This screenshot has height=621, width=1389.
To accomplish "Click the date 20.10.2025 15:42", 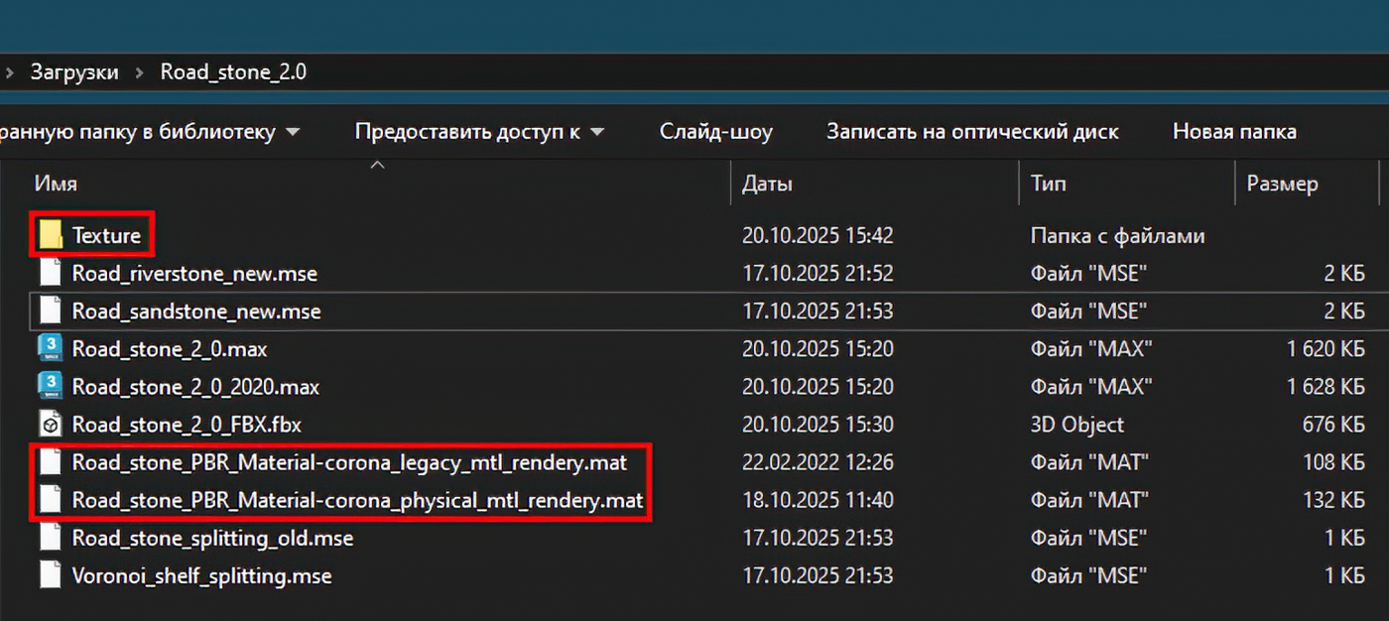I will [818, 235].
